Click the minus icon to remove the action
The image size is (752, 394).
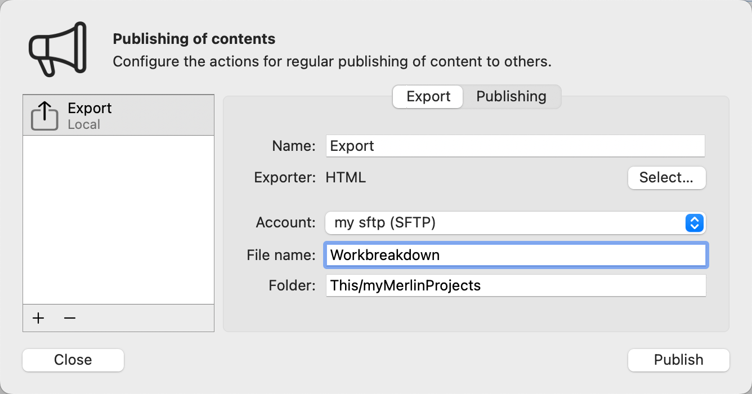tap(69, 318)
